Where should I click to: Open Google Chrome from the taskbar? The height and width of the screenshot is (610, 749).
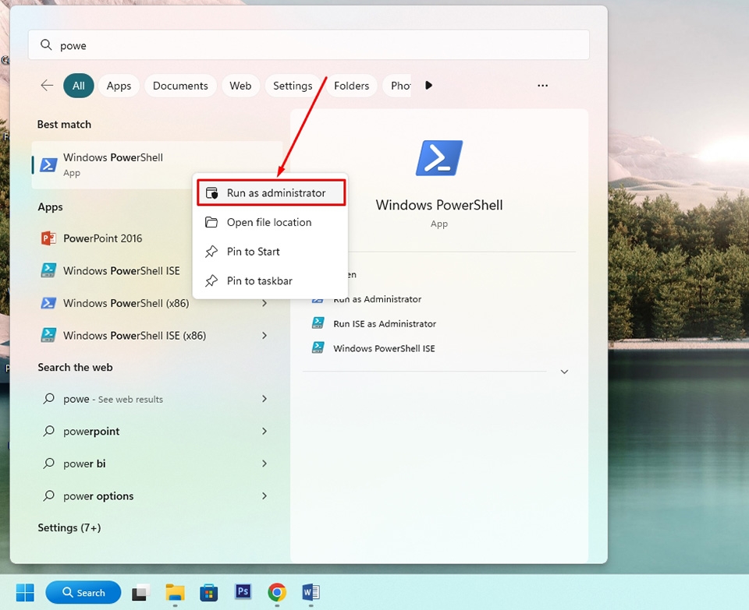277,592
